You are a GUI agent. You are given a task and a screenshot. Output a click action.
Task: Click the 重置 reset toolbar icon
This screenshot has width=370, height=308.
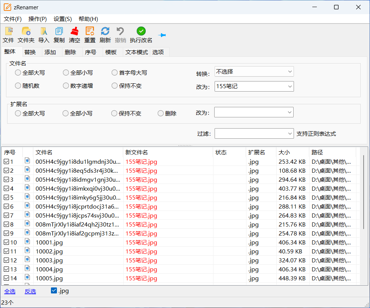(90, 31)
